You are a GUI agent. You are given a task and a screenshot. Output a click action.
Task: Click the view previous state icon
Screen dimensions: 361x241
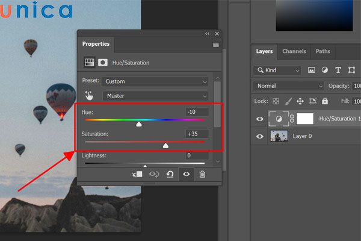pos(154,174)
